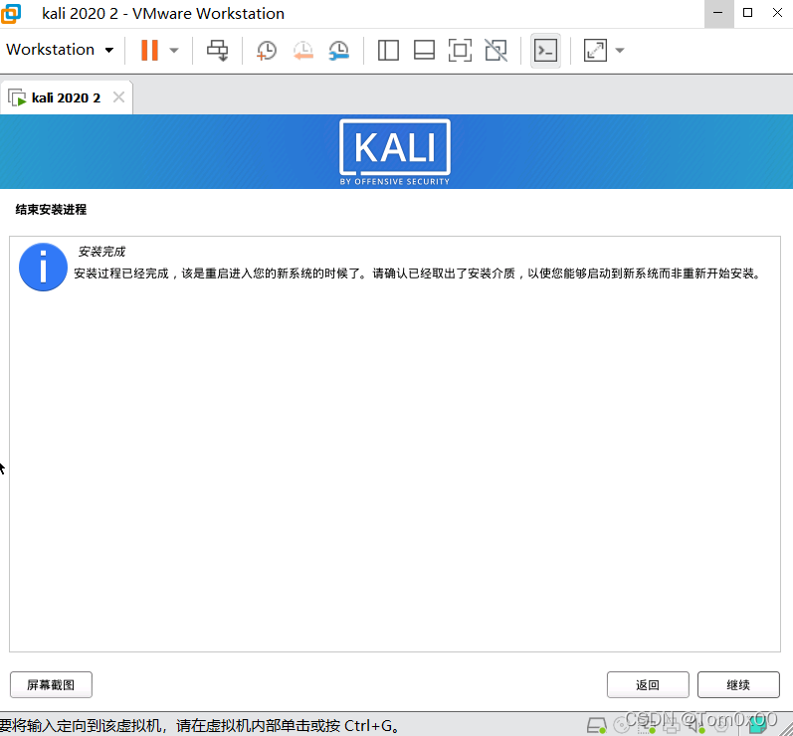The width and height of the screenshot is (793, 736).
Task: Send Ctrl+Alt+Del to the virtual machine
Action: click(x=218, y=50)
